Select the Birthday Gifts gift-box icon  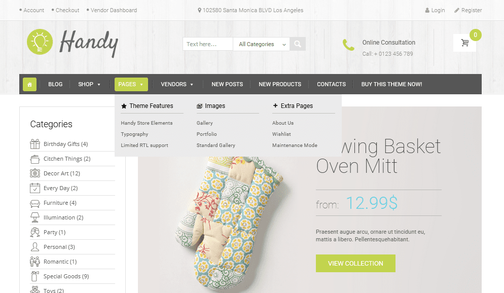point(35,144)
